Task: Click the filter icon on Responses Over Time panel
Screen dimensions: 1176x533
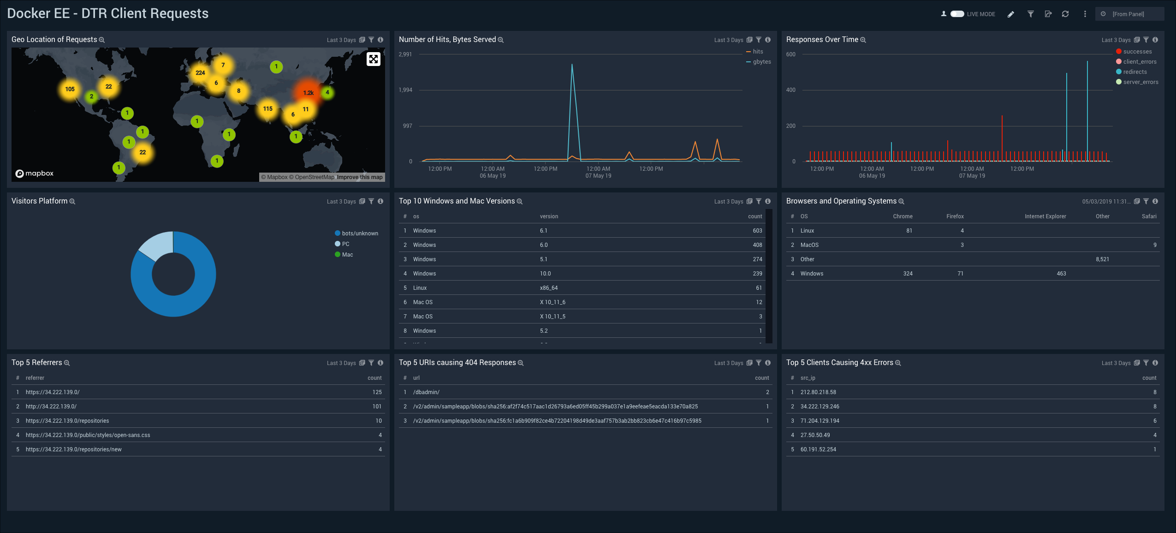Action: [x=1147, y=40]
